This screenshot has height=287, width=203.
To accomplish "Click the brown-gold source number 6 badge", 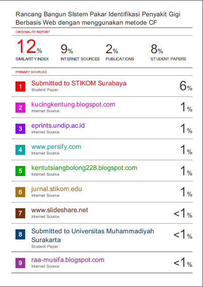I will pyautogui.click(x=20, y=192).
